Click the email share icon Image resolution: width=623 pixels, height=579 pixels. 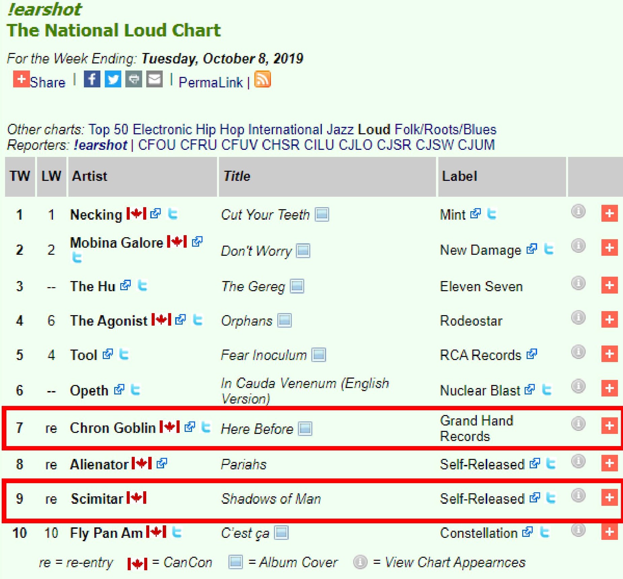(x=155, y=80)
